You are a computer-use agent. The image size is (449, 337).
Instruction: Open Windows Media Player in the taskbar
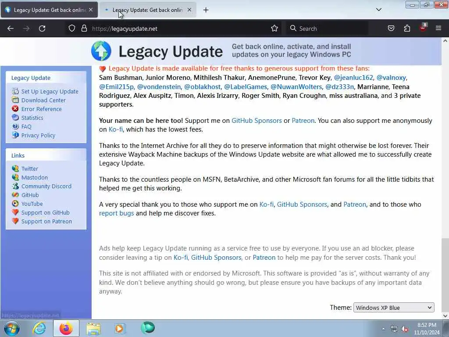120,328
